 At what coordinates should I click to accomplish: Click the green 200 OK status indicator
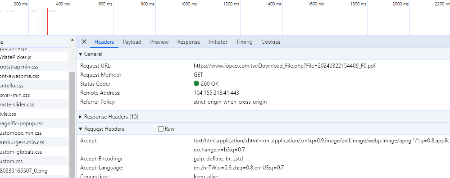tap(196, 83)
